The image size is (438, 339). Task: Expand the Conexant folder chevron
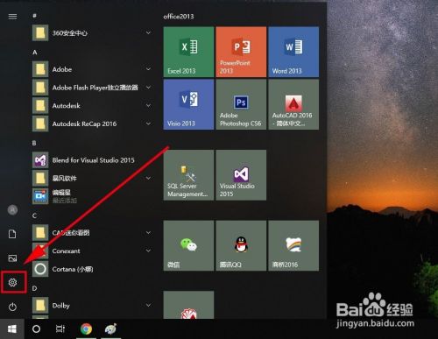click(x=148, y=251)
